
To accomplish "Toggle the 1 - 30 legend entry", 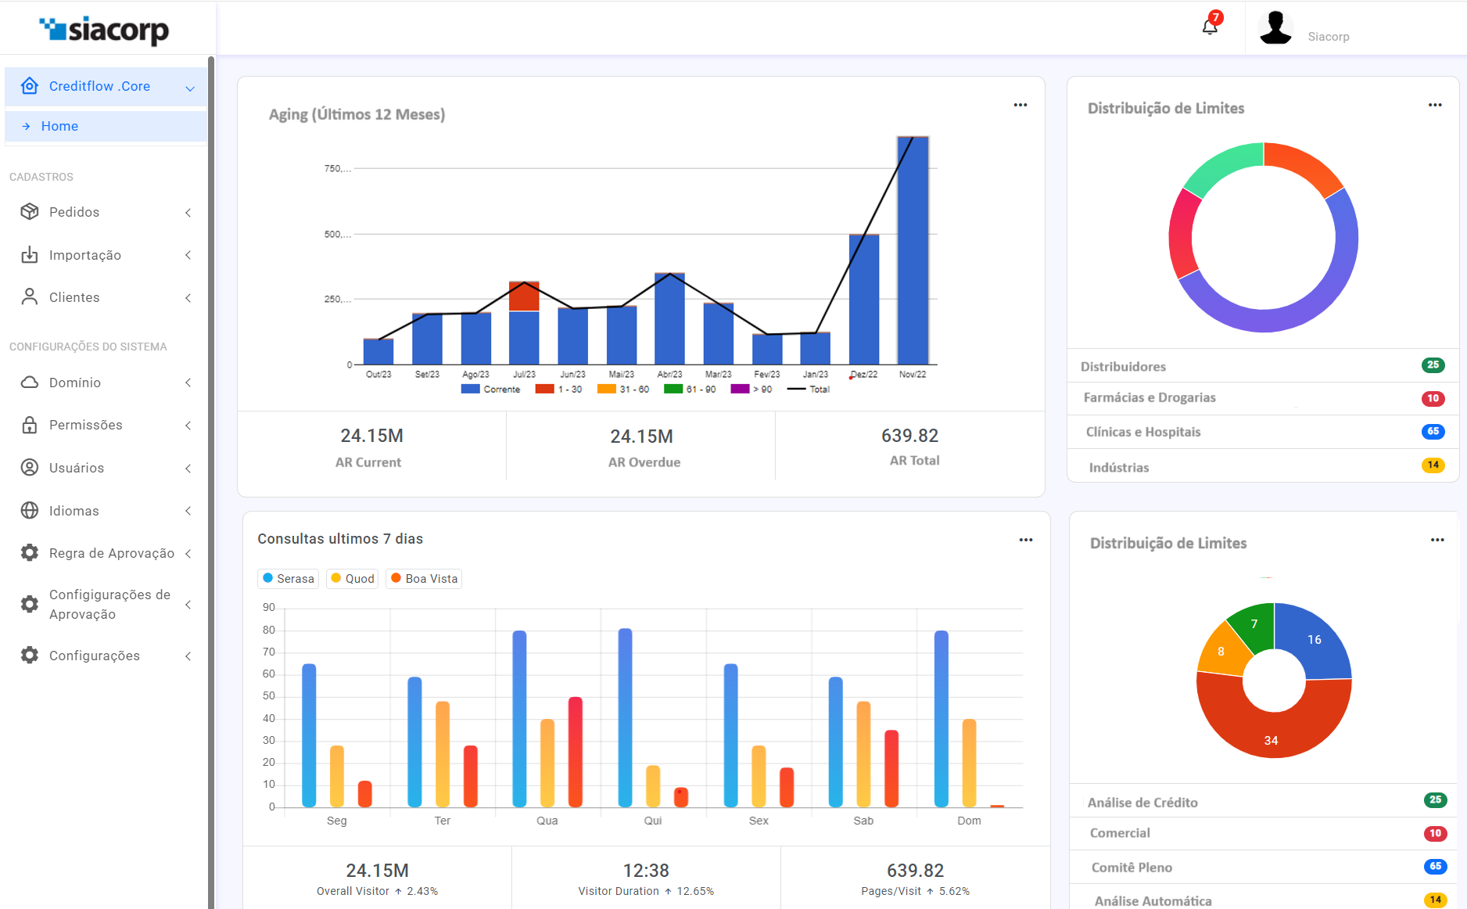I will pyautogui.click(x=558, y=389).
